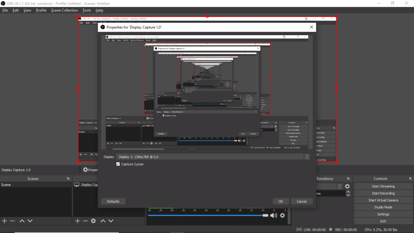
Task: Move the selected source up in Sources
Action: [x=103, y=221]
